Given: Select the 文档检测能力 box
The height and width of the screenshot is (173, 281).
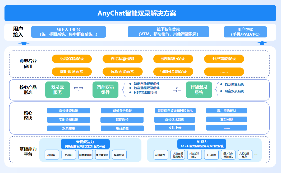Looking at the screenshot, I should click(x=245, y=155).
